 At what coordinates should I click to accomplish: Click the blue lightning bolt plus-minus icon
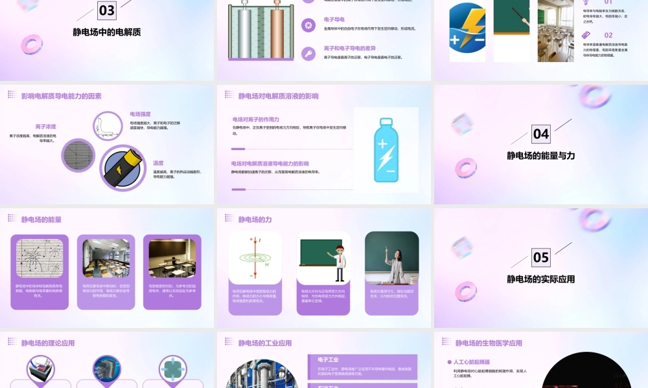tap(467, 28)
